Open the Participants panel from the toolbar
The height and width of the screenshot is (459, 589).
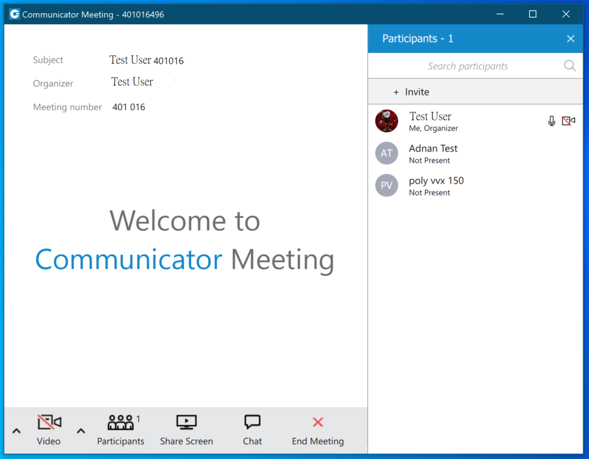click(x=121, y=430)
